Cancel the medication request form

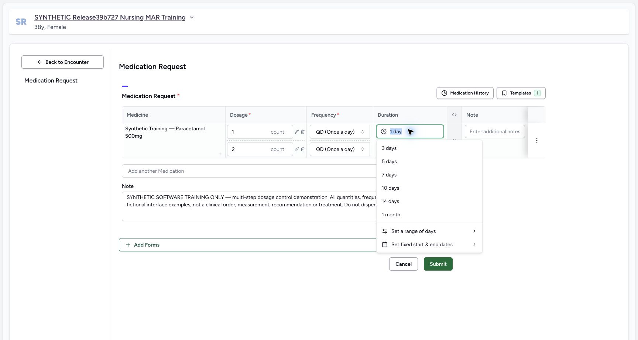coord(403,264)
